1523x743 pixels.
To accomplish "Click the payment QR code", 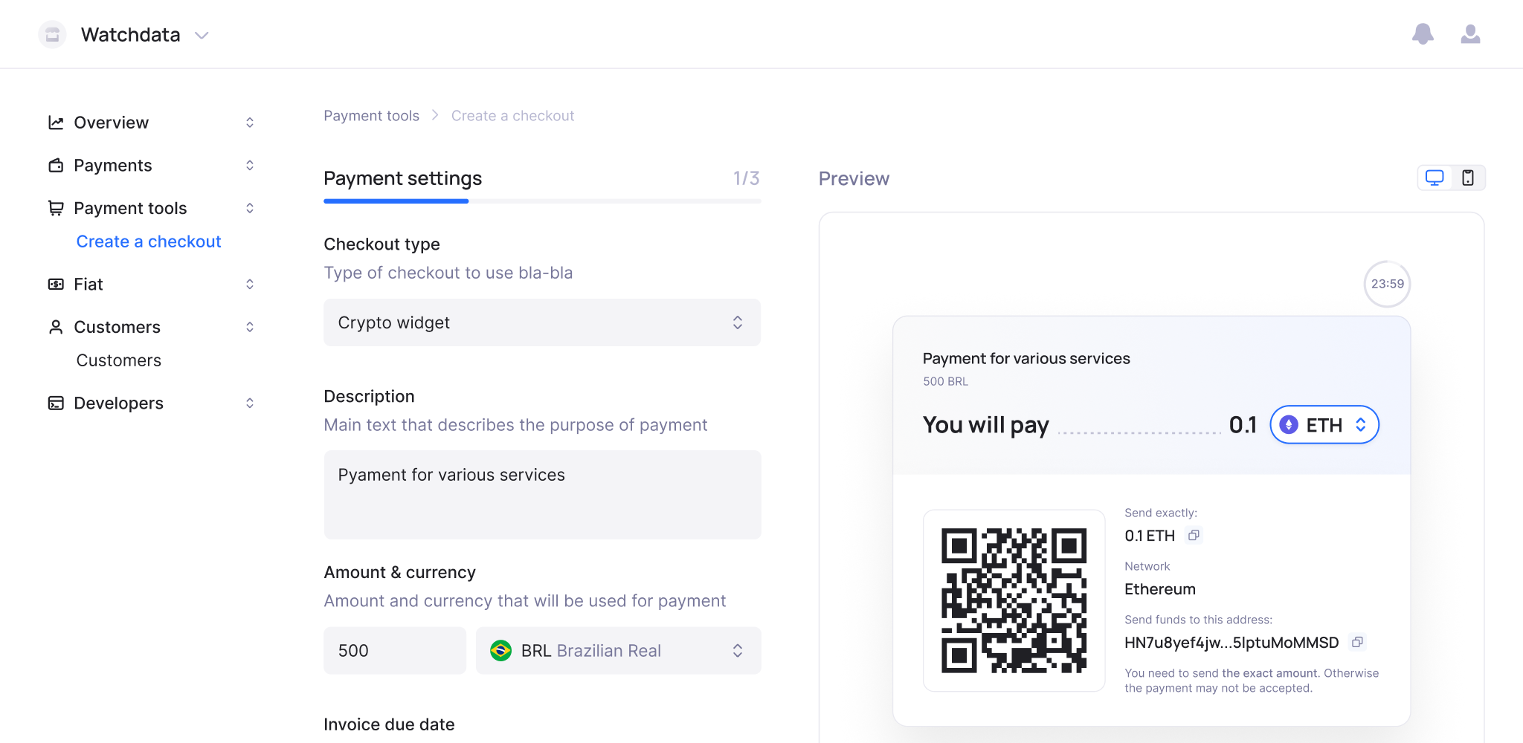I will 1014,600.
